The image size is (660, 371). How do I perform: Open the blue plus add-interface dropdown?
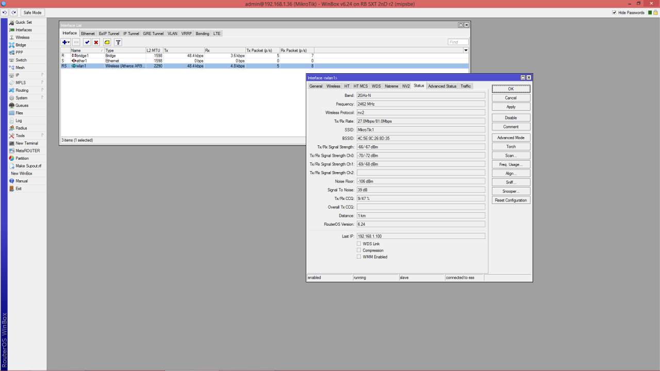click(66, 42)
